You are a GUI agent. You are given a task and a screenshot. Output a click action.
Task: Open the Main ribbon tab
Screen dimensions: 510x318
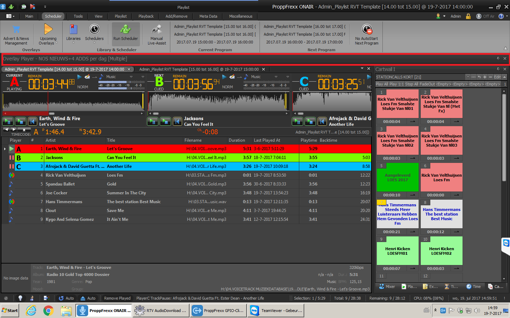[29, 16]
